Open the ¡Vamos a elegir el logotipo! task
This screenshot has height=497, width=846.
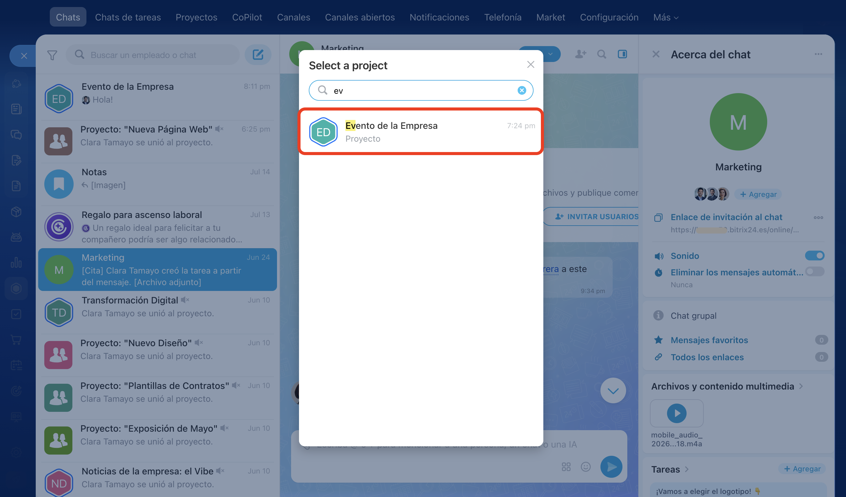coord(738,490)
